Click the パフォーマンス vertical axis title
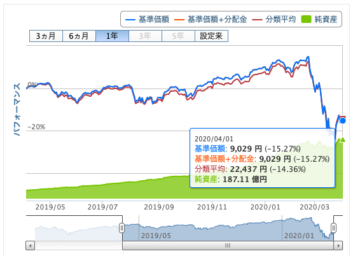This screenshot has width=353, height=256. click(x=17, y=110)
